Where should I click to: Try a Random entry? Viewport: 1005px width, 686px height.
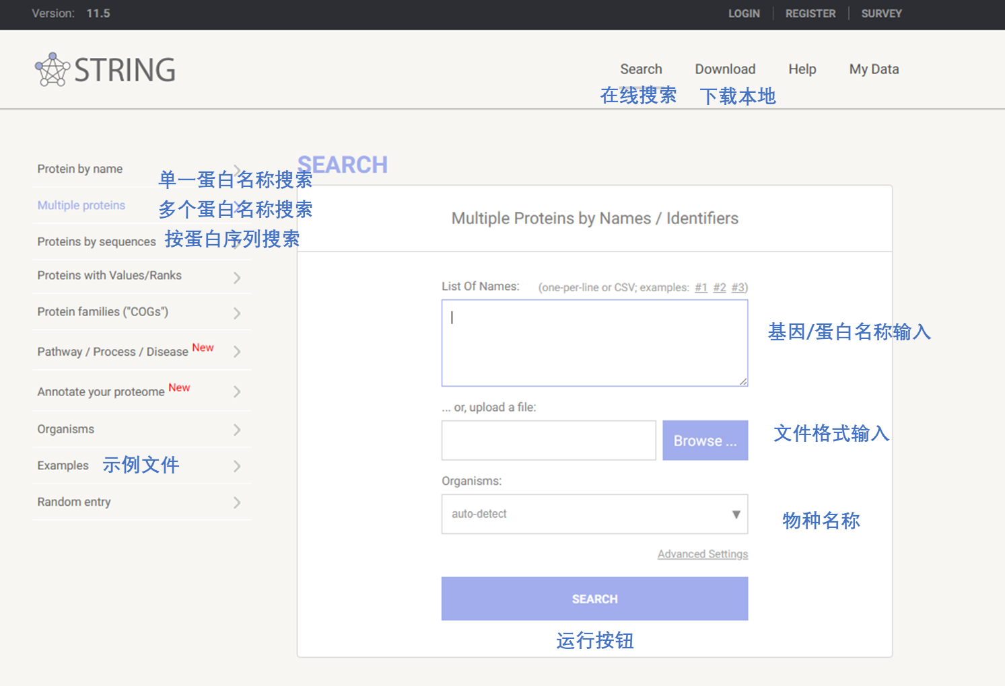pos(73,502)
